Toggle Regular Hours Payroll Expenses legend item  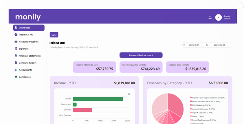(208, 98)
